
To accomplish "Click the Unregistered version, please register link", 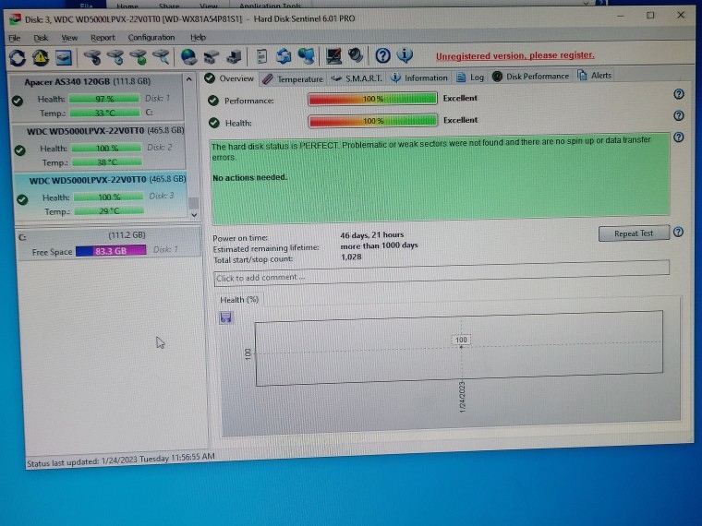I will pyautogui.click(x=514, y=56).
